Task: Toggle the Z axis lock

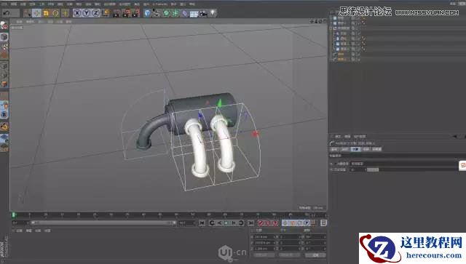Action: click(95, 13)
